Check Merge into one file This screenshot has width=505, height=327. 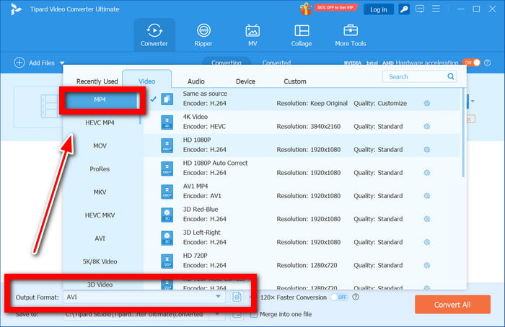254,314
